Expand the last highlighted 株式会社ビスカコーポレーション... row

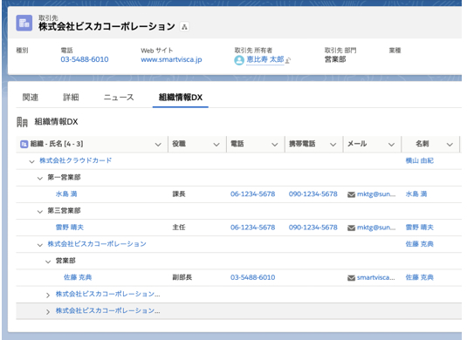pos(48,312)
